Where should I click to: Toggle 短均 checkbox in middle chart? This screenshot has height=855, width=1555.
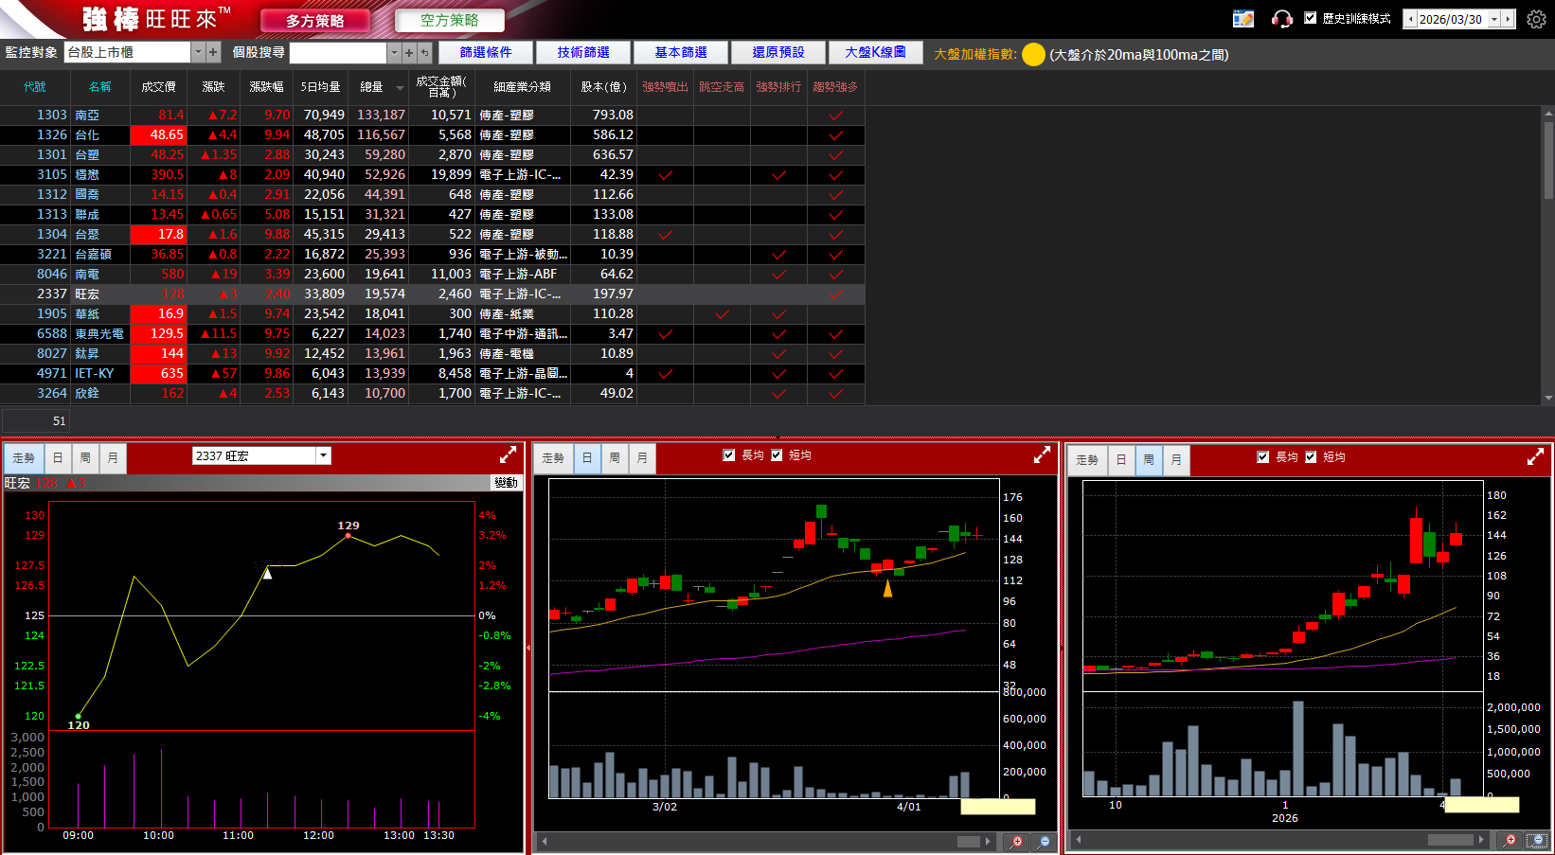[777, 455]
